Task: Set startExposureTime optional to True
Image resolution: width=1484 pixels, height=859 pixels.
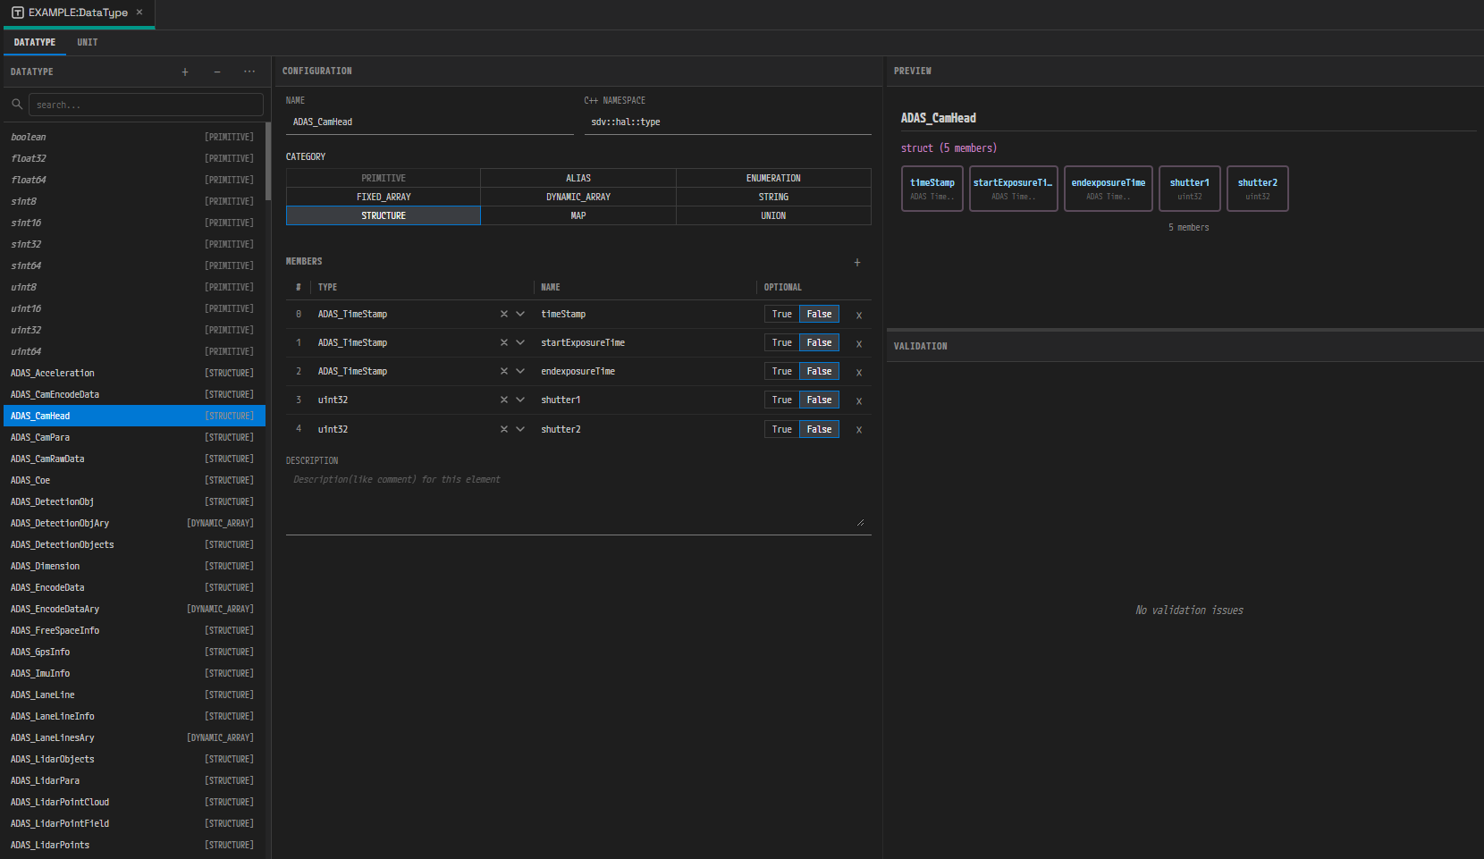Action: tap(782, 342)
